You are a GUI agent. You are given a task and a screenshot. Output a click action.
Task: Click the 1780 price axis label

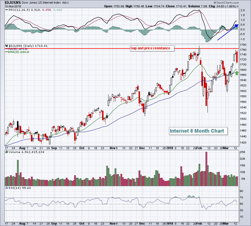point(243,45)
